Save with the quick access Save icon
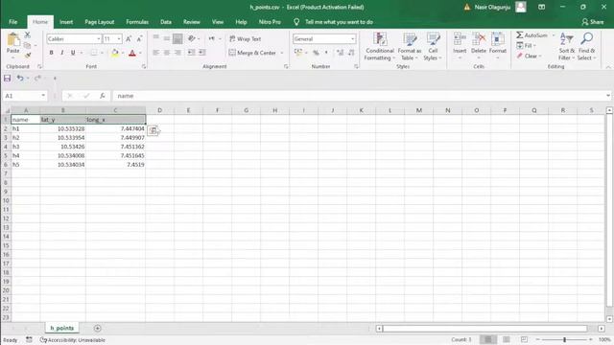 7,79
